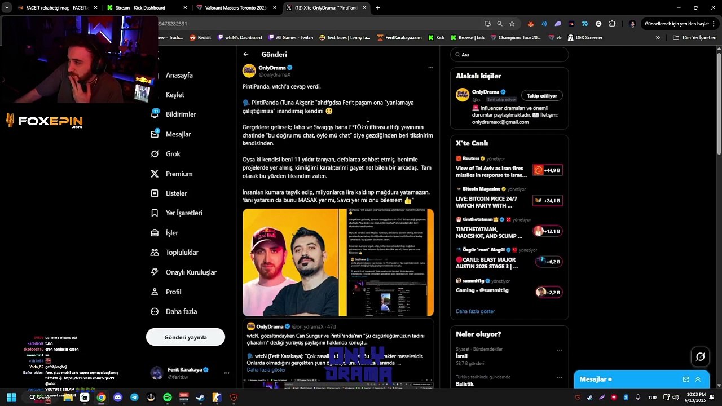Open the FeritKarakaya.com bookmark

click(399, 38)
